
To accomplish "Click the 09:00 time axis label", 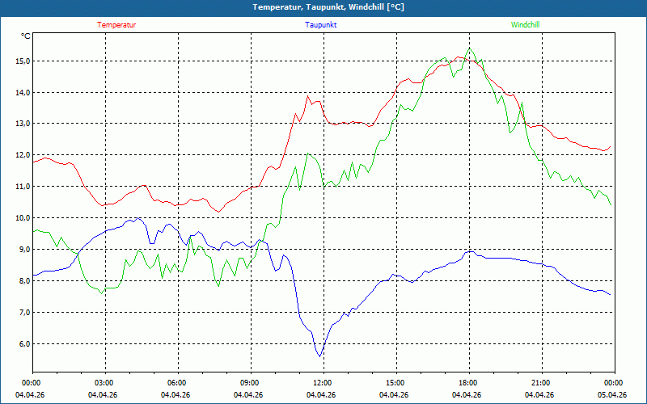I will pyautogui.click(x=248, y=383).
